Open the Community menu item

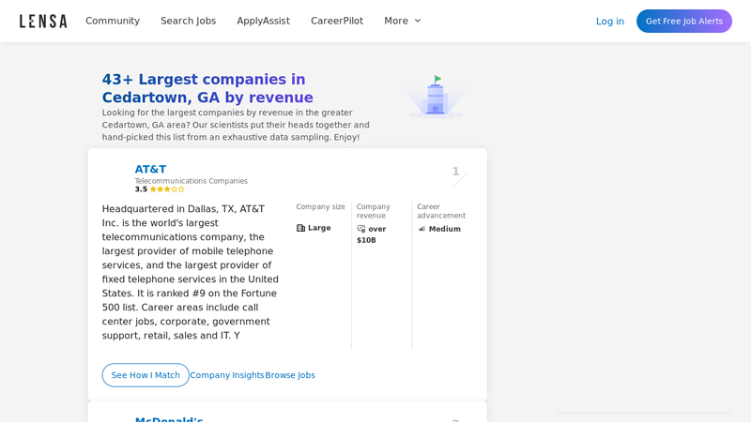(x=113, y=21)
